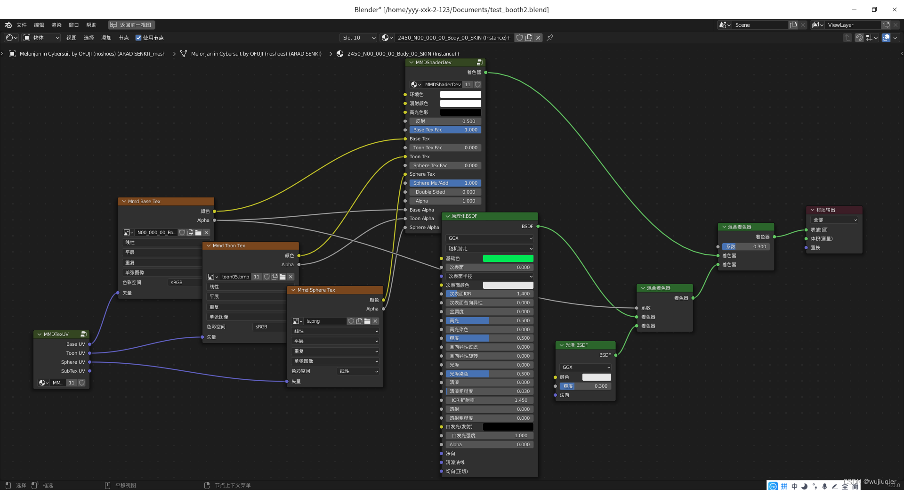Click breadcrumb Melonjan in Cybersuit _mesh
This screenshot has height=490, width=904.
(93, 54)
